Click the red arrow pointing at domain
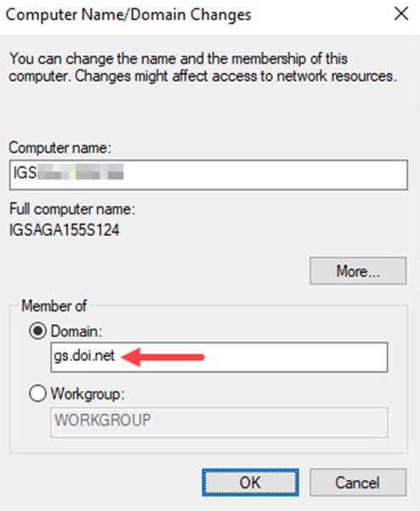420x511 pixels. coord(162,357)
